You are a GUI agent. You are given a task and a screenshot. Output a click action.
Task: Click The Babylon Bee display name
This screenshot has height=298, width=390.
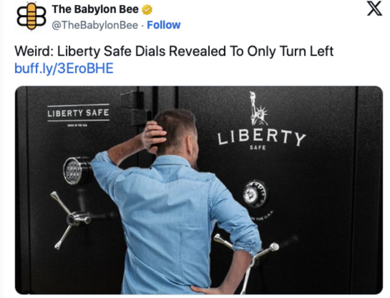pyautogui.click(x=96, y=10)
